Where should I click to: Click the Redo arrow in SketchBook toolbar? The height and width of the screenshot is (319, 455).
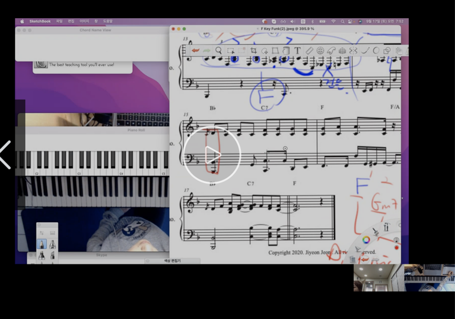pos(206,51)
